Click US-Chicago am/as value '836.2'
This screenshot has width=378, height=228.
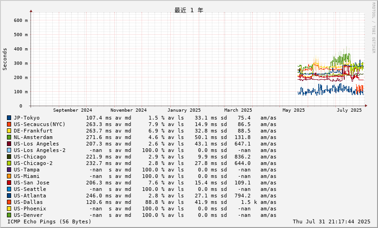242,157
